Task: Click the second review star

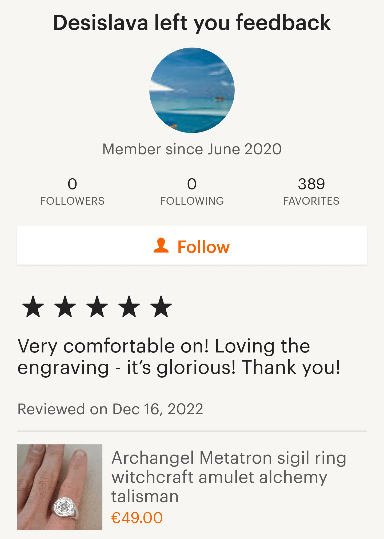Action: pos(65,306)
